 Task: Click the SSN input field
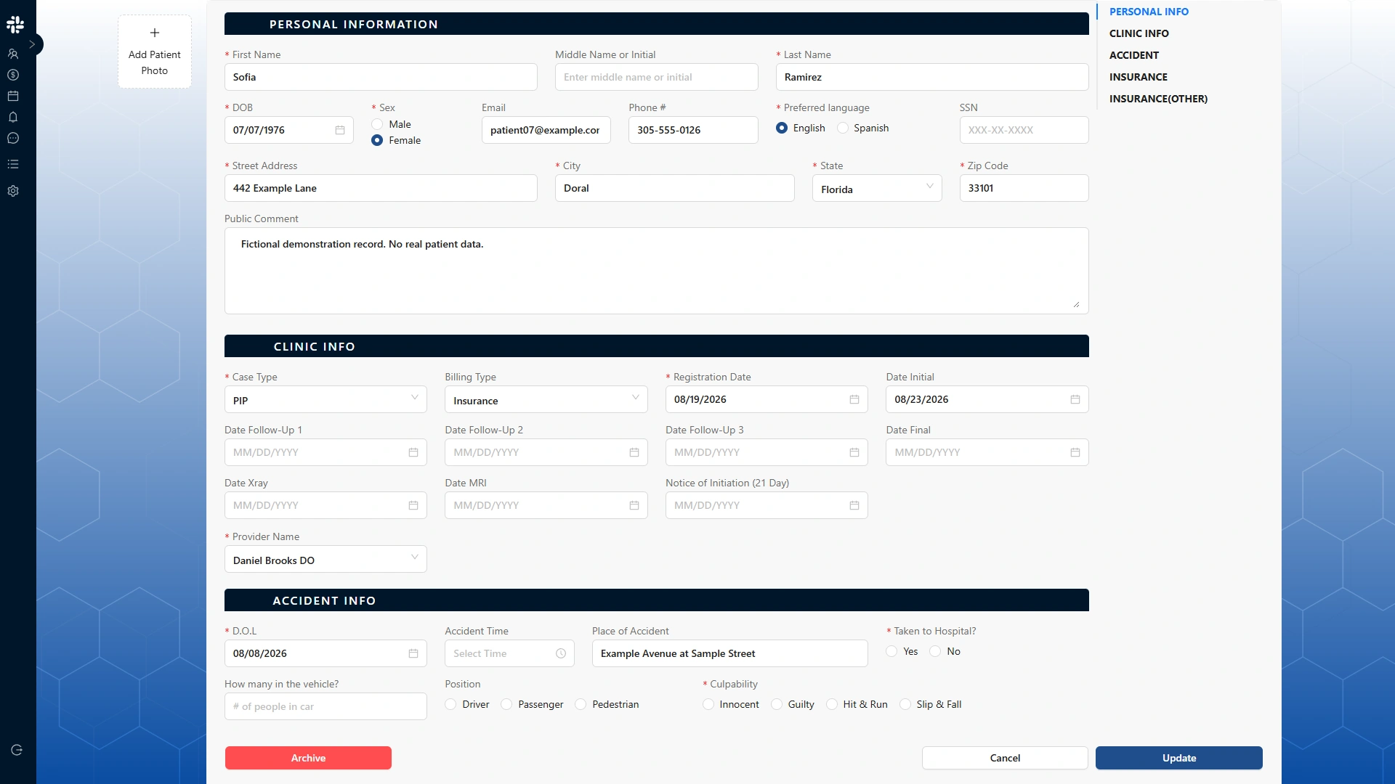pyautogui.click(x=1024, y=130)
